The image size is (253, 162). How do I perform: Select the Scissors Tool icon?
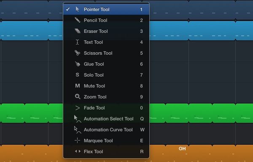(x=78, y=53)
